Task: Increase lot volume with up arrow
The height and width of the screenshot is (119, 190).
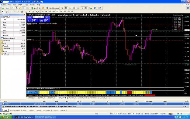Action: point(43,17)
